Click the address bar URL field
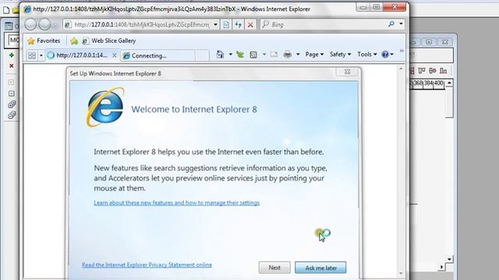 142,24
